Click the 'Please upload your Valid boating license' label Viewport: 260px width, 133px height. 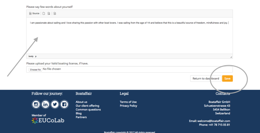click(x=57, y=63)
